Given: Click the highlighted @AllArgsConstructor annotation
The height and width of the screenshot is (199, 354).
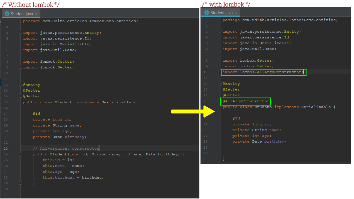Looking at the screenshot, I should (x=245, y=101).
